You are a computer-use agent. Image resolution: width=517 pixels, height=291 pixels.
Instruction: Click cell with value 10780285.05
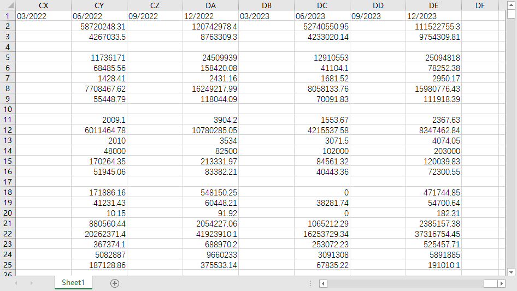tap(211, 130)
